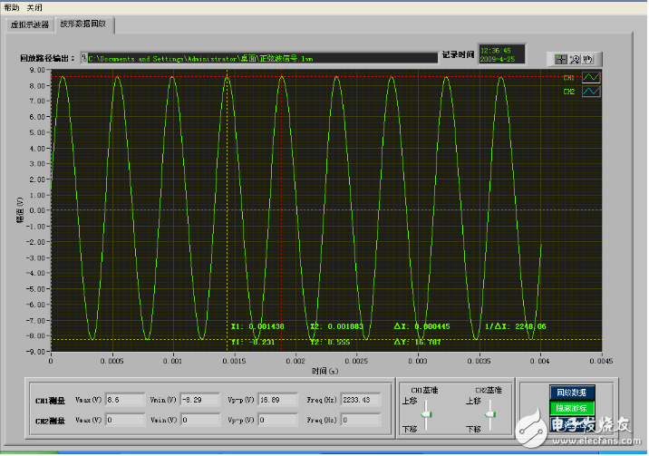Switch to the 虚拟示波器 tab
The height and width of the screenshot is (456, 649).
[x=30, y=24]
